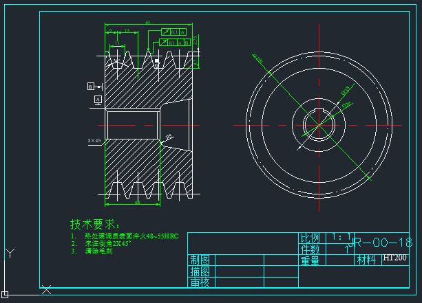Image resolution: width=422 pixels, height=303 pixels.
Task: Select outer diameter dimension text at top-left of wheel
Action: pos(258,58)
